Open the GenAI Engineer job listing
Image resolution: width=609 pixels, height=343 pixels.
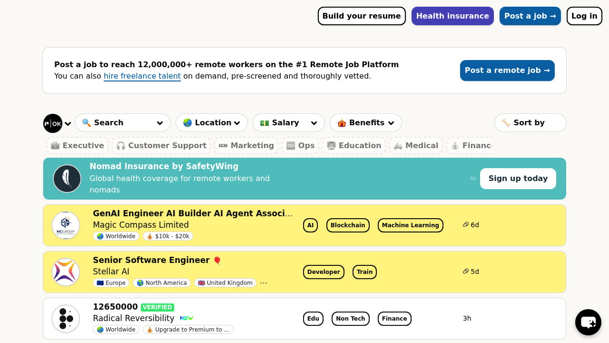pos(193,213)
